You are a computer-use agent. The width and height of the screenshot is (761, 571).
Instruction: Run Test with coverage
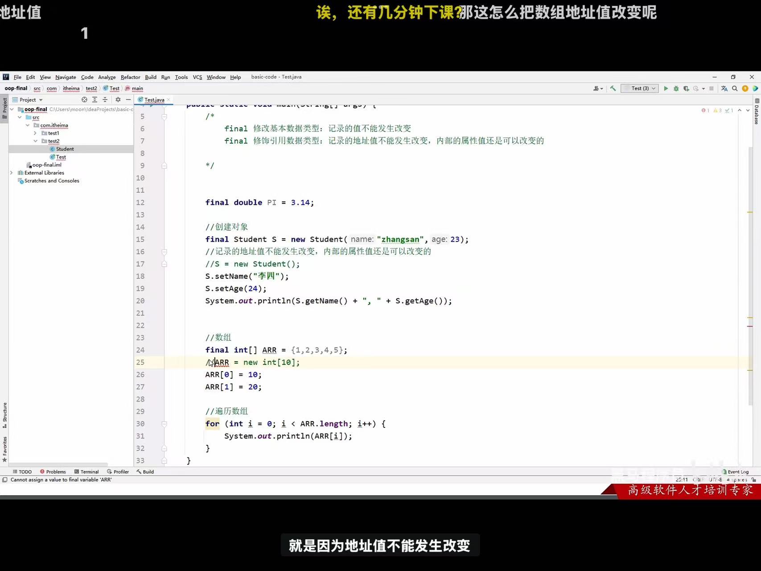pos(687,88)
